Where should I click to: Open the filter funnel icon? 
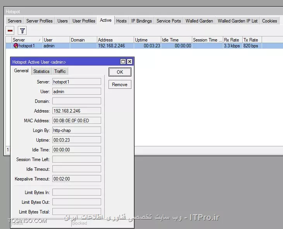[x=22, y=31]
